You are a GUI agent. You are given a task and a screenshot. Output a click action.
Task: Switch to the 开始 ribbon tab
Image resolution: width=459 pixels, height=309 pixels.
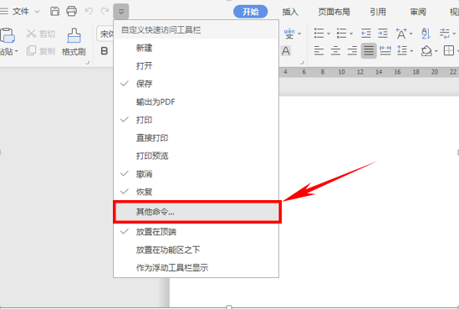[251, 12]
